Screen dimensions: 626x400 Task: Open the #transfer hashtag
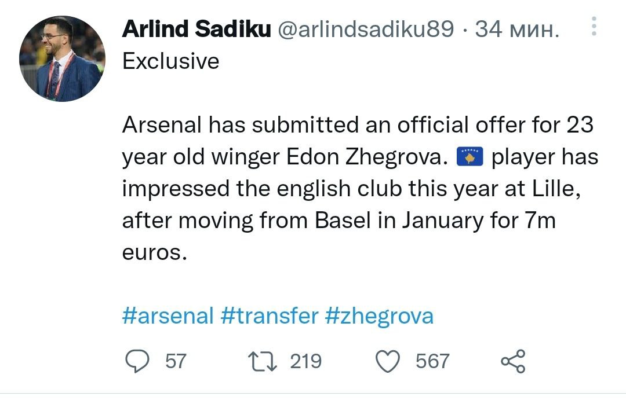coord(270,316)
